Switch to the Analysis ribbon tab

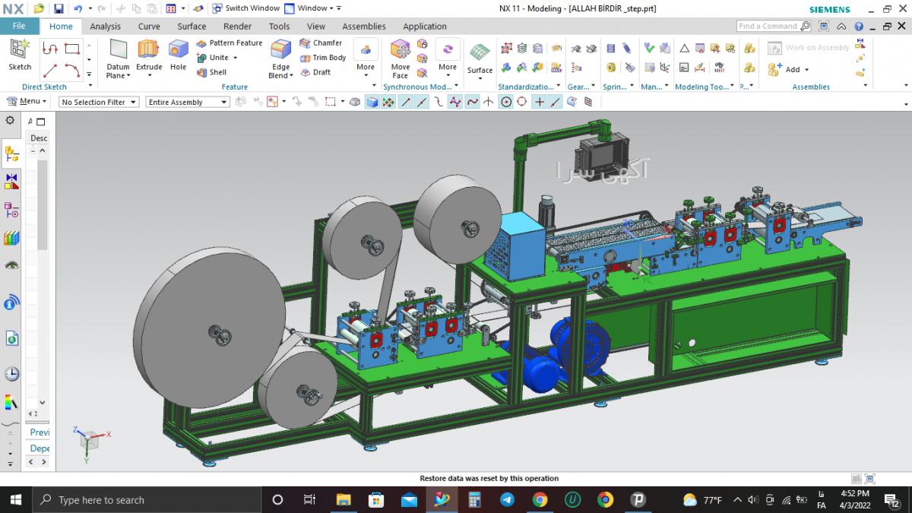105,26
